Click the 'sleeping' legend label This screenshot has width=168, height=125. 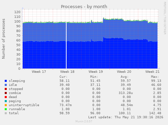tap(17, 81)
